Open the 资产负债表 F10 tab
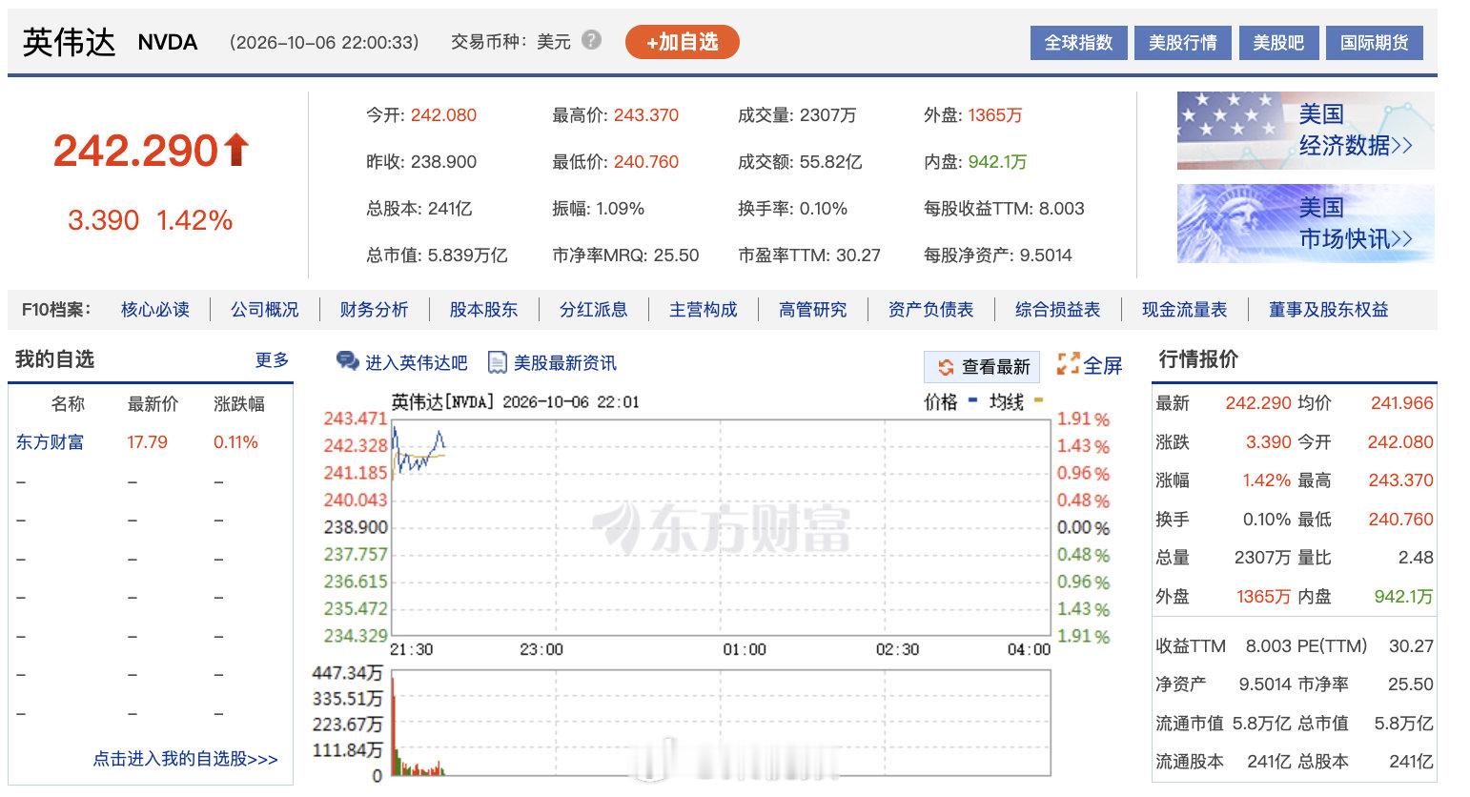The height and width of the screenshot is (797, 1470). (x=930, y=310)
